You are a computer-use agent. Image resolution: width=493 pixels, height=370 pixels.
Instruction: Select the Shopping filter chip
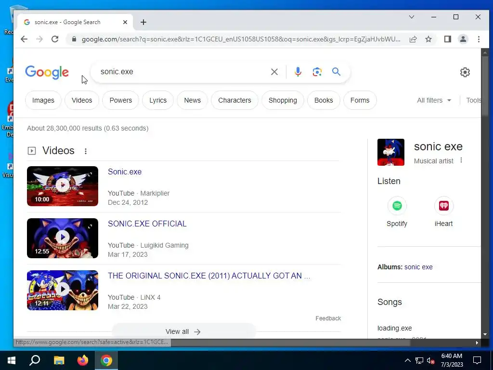coord(283,100)
